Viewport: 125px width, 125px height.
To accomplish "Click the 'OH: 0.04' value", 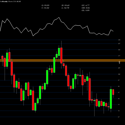I will click(85, 8).
